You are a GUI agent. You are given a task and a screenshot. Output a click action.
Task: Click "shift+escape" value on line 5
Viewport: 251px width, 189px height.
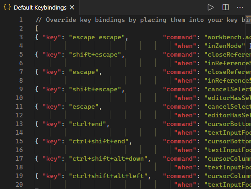point(95,54)
